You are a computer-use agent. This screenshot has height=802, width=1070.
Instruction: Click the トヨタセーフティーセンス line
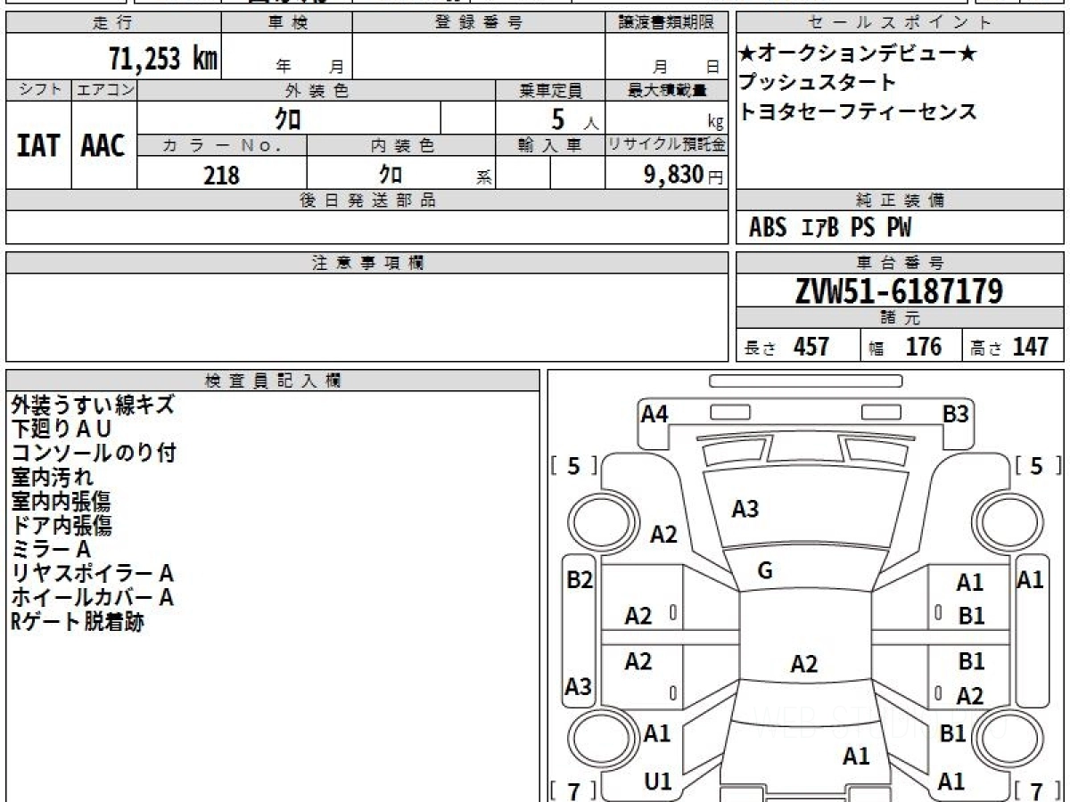857,112
